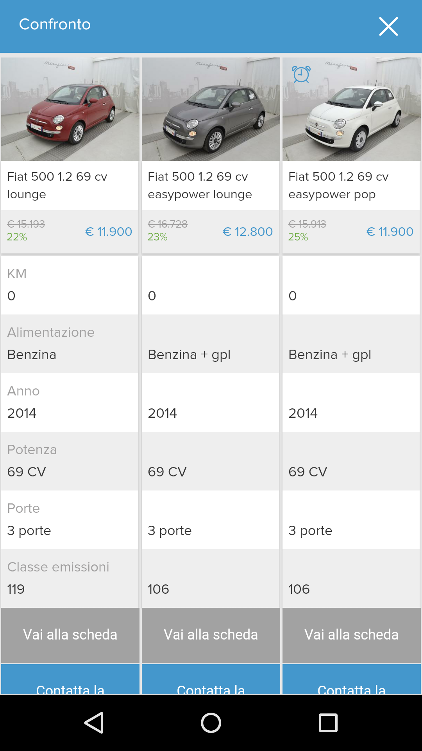Image resolution: width=422 pixels, height=751 pixels.
Task: Go to the easypower lounge's scheda
Action: pyautogui.click(x=211, y=635)
